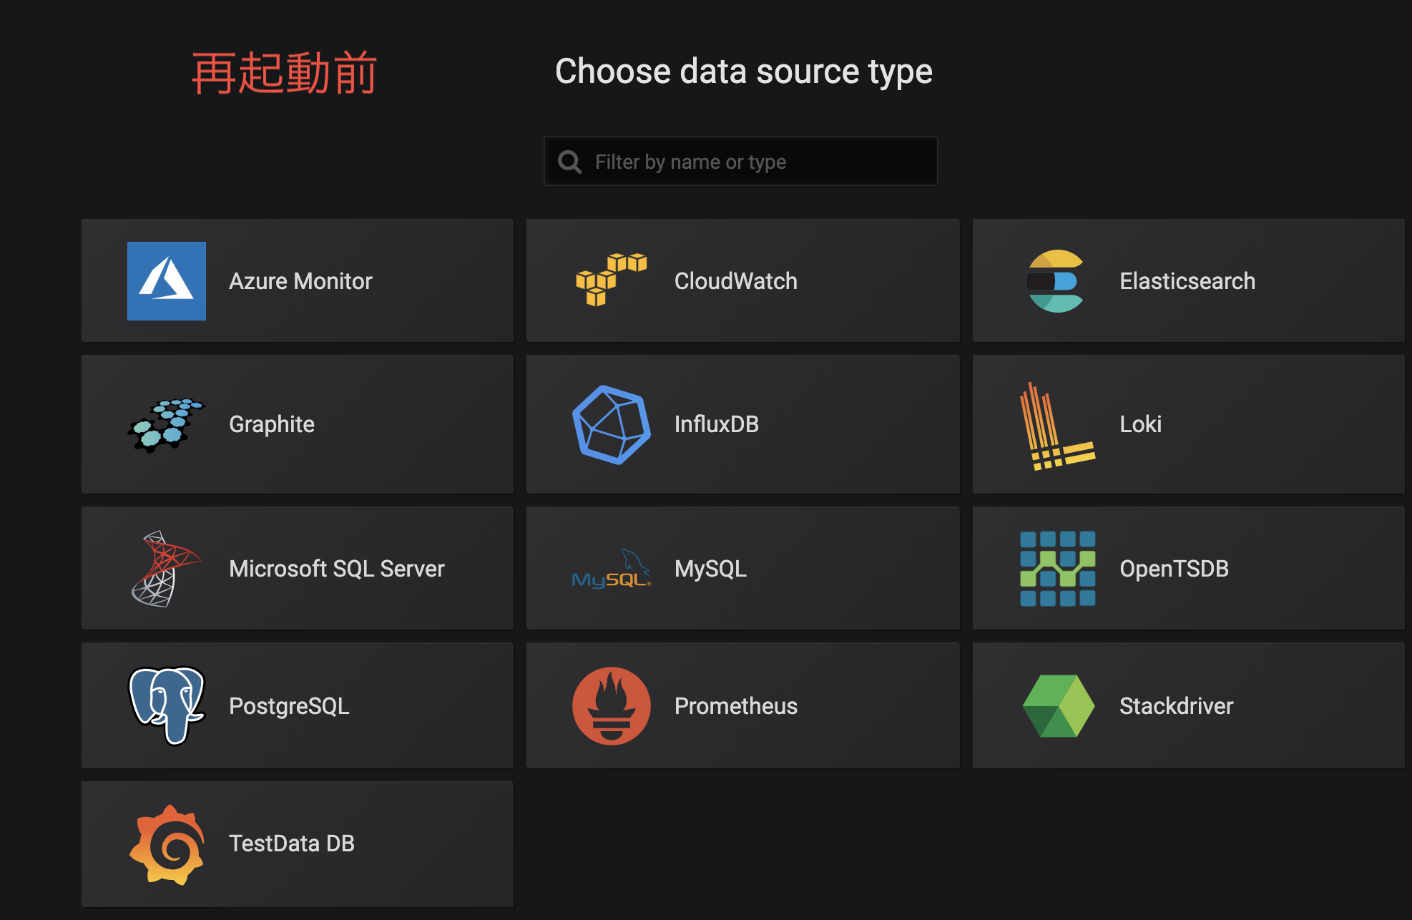Click the Loki striped L icon

pos(1057,426)
